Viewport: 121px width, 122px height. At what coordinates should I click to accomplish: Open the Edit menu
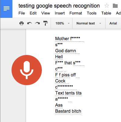[33, 13]
